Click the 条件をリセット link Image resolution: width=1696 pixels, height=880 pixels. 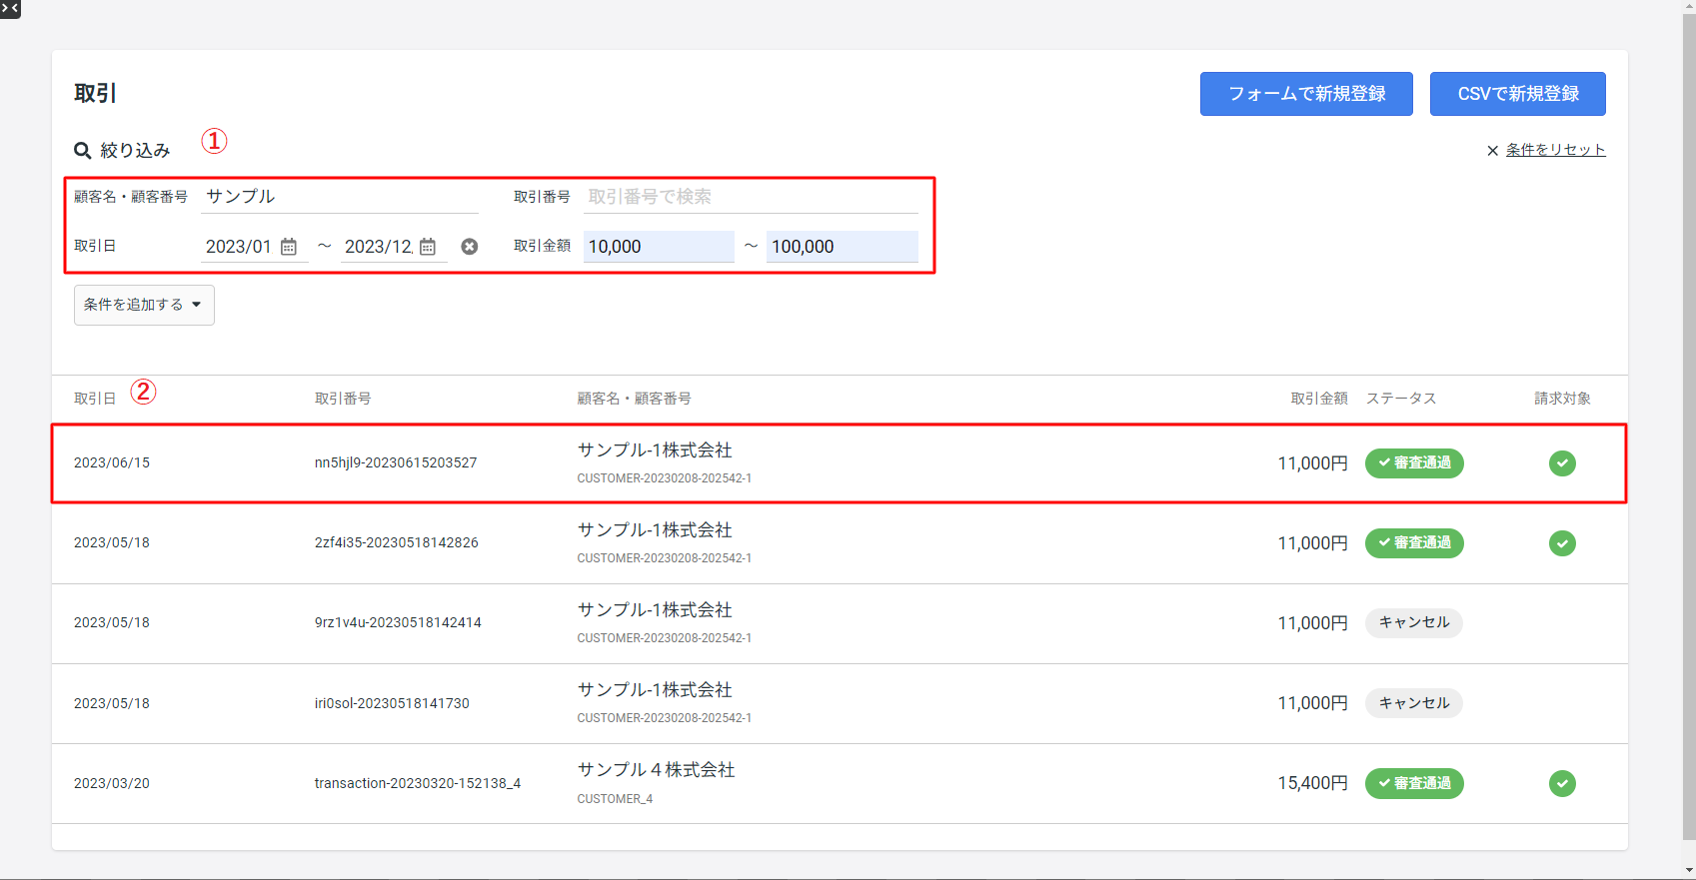click(x=1555, y=150)
